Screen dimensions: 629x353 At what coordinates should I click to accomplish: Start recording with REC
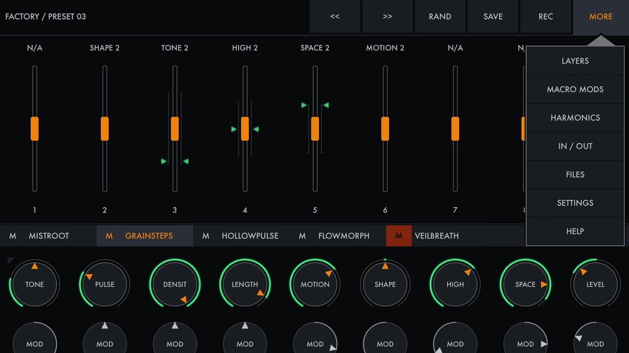tap(546, 16)
